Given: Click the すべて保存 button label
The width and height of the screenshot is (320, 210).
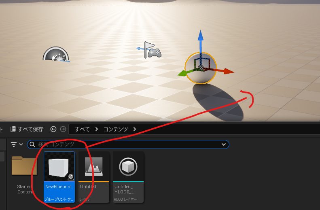Looking at the screenshot, I should (30, 129).
